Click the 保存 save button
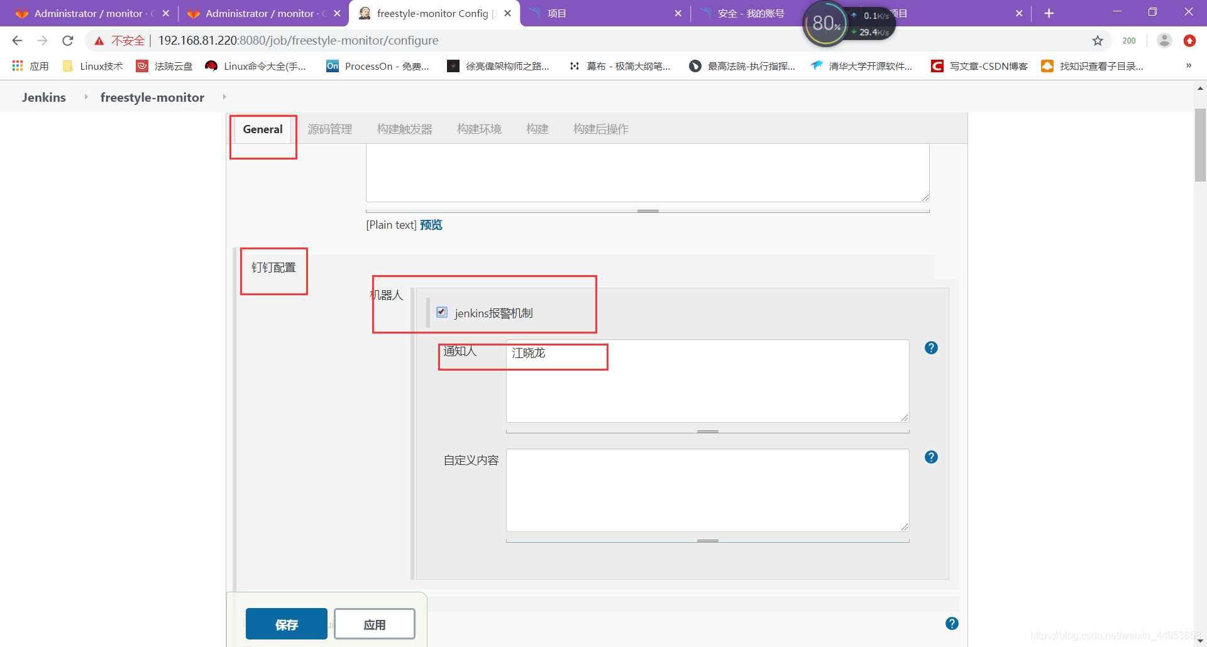This screenshot has width=1207, height=647. (287, 624)
